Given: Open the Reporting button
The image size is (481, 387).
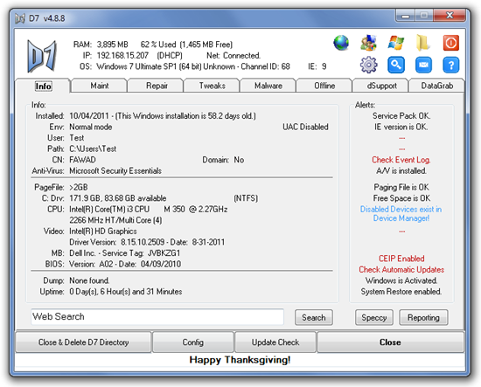Looking at the screenshot, I should [x=423, y=317].
